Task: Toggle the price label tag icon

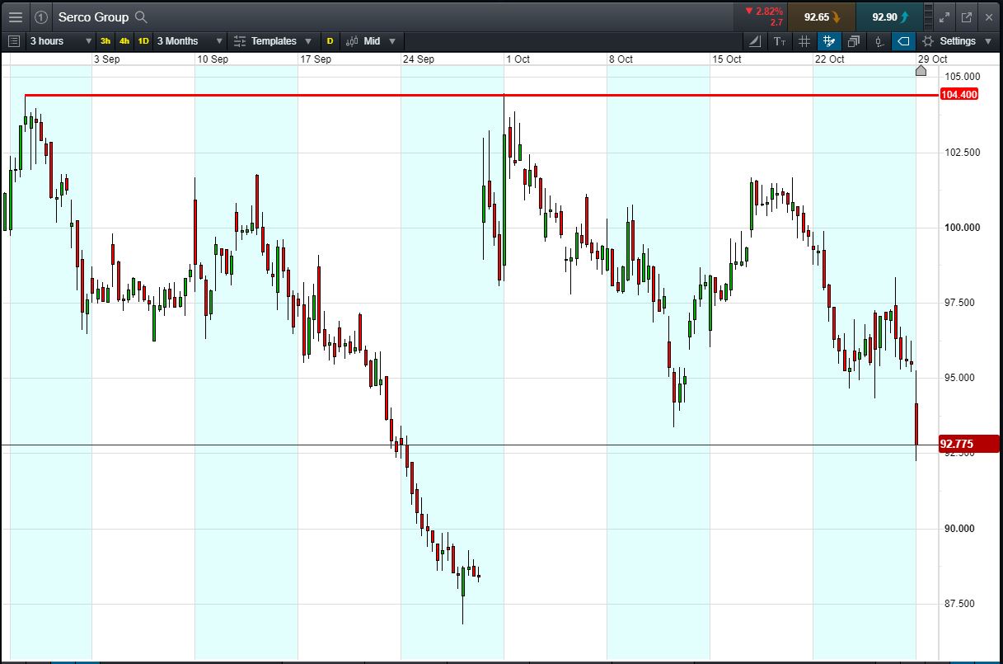Action: (904, 40)
